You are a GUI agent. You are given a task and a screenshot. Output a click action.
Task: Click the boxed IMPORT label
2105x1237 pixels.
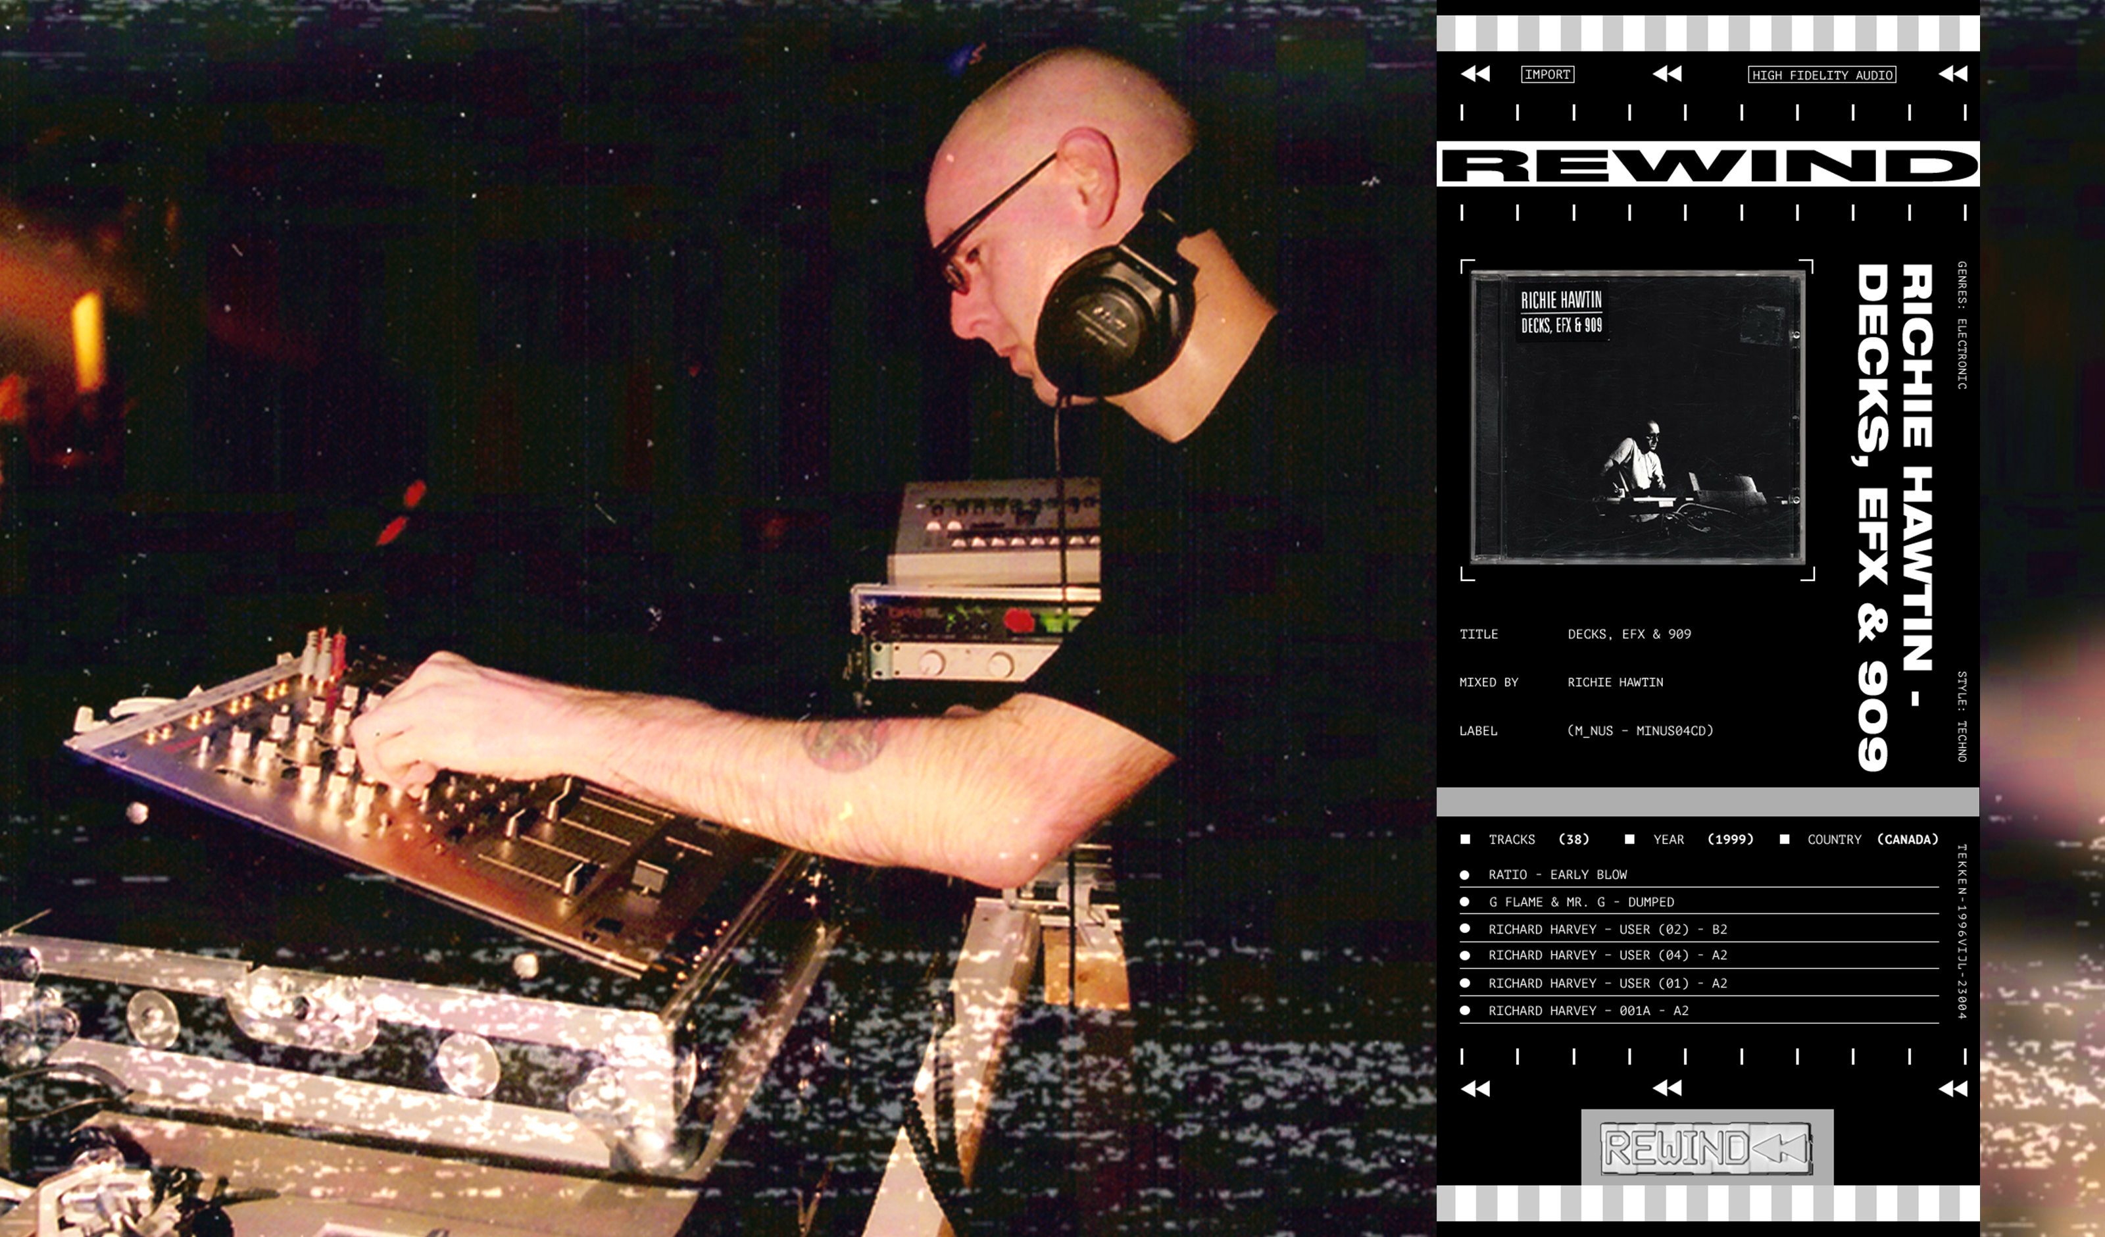click(1548, 74)
